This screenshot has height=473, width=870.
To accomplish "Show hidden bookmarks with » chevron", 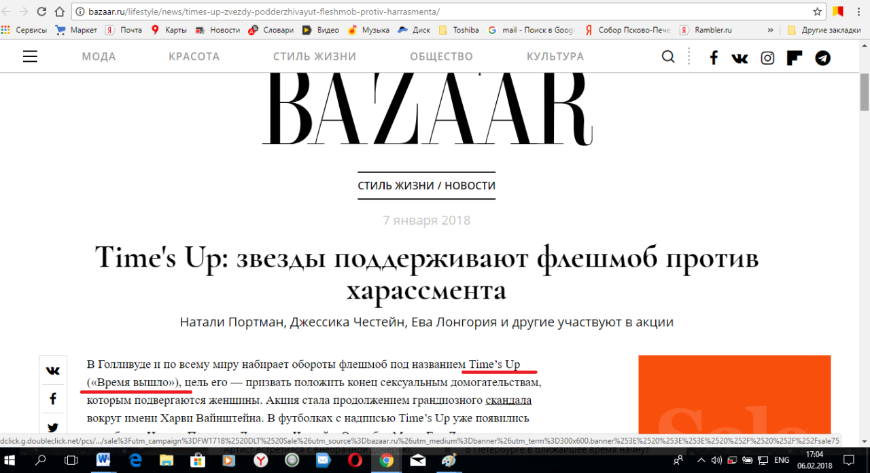I will pyautogui.click(x=770, y=30).
